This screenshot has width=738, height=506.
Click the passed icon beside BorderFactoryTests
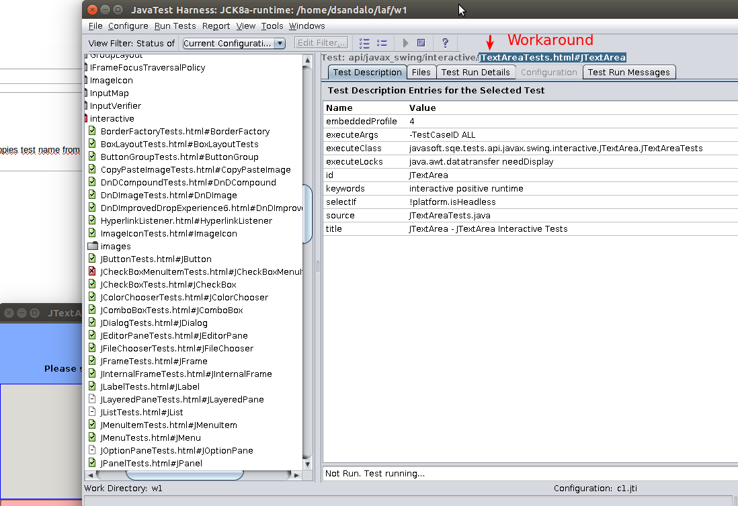92,131
